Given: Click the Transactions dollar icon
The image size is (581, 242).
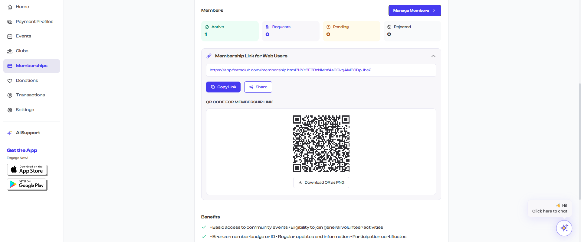Looking at the screenshot, I should coord(10,95).
